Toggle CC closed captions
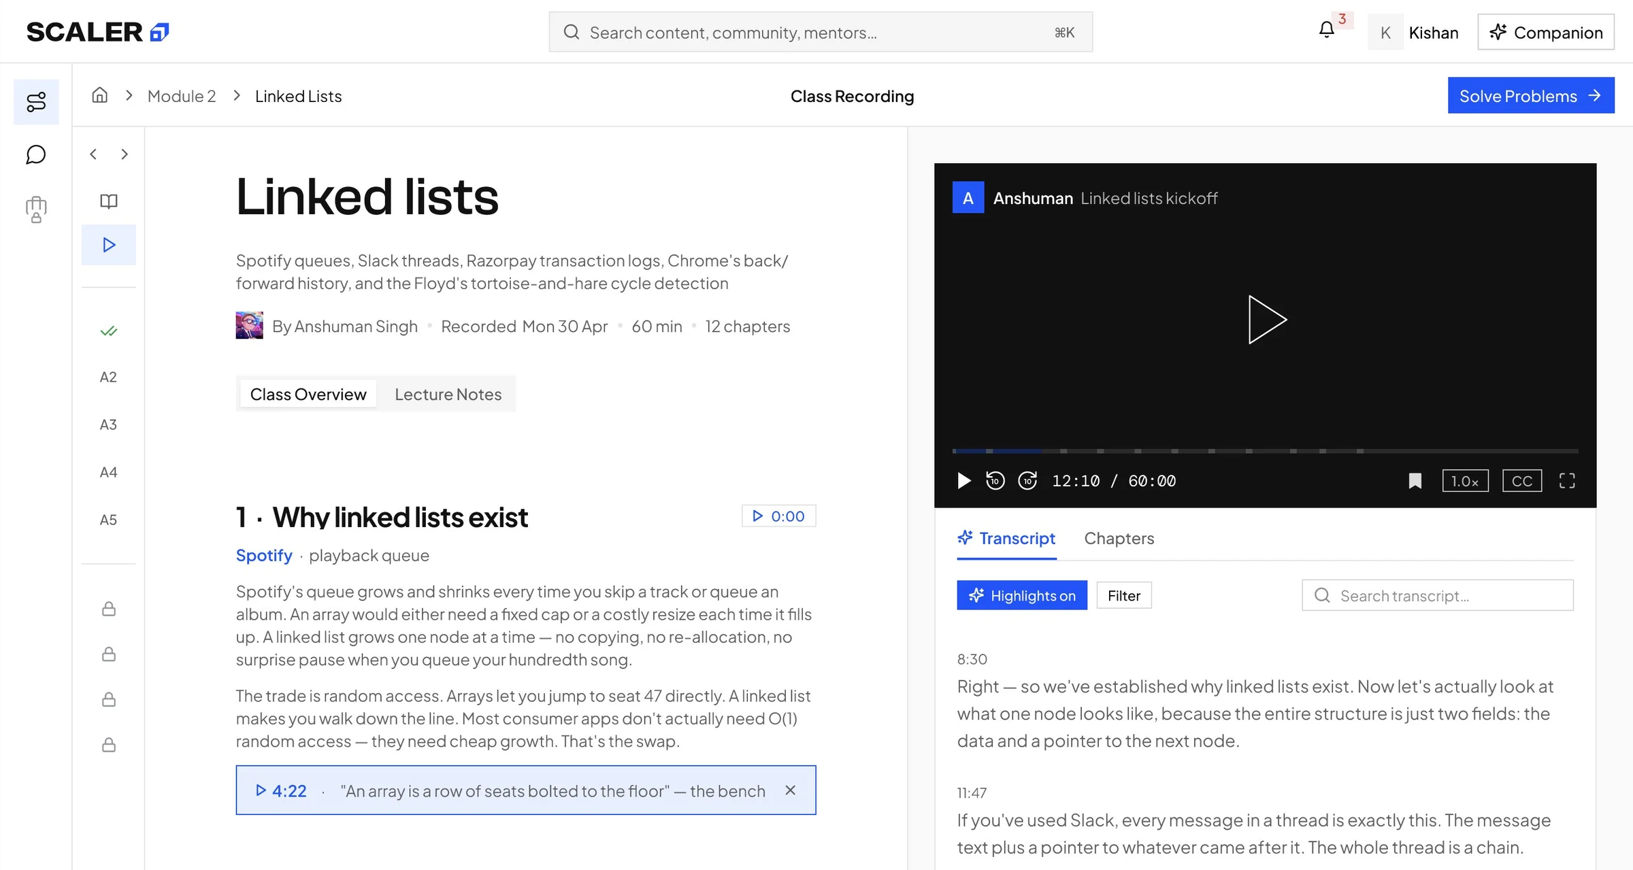1633x870 pixels. pyautogui.click(x=1522, y=481)
